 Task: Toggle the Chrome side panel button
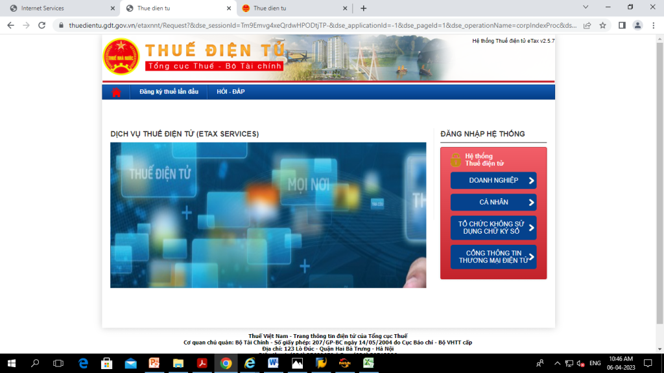(621, 25)
